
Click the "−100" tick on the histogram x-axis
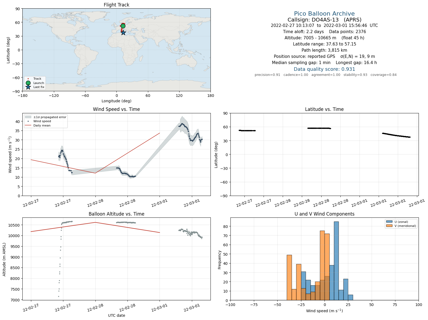tap(230, 305)
